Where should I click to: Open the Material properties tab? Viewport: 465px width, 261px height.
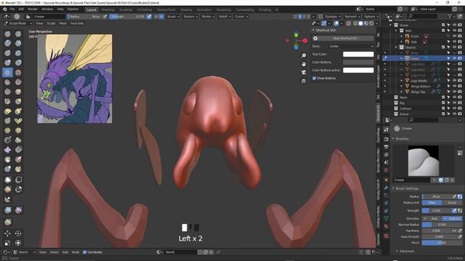386,226
